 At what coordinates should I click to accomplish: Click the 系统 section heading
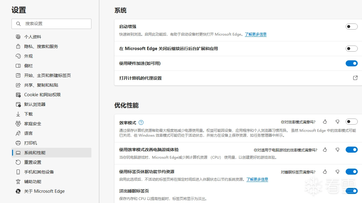(120, 10)
